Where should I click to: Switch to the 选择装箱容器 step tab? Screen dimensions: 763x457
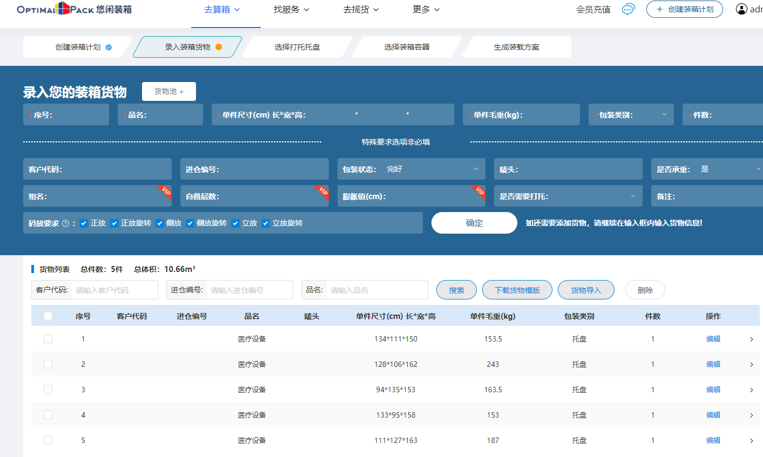[407, 47]
